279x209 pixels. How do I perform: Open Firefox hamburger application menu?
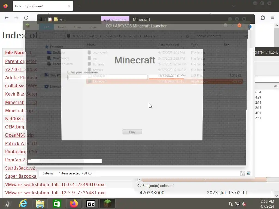click(x=272, y=17)
